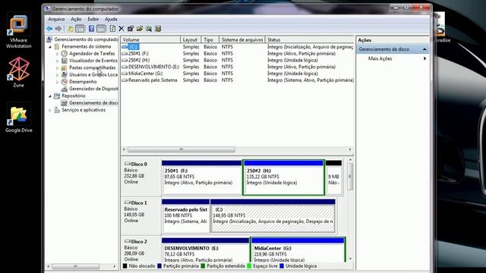Image resolution: width=486 pixels, height=273 pixels.
Task: Select MidiaCenter (G:) volume row
Action: pos(237,74)
